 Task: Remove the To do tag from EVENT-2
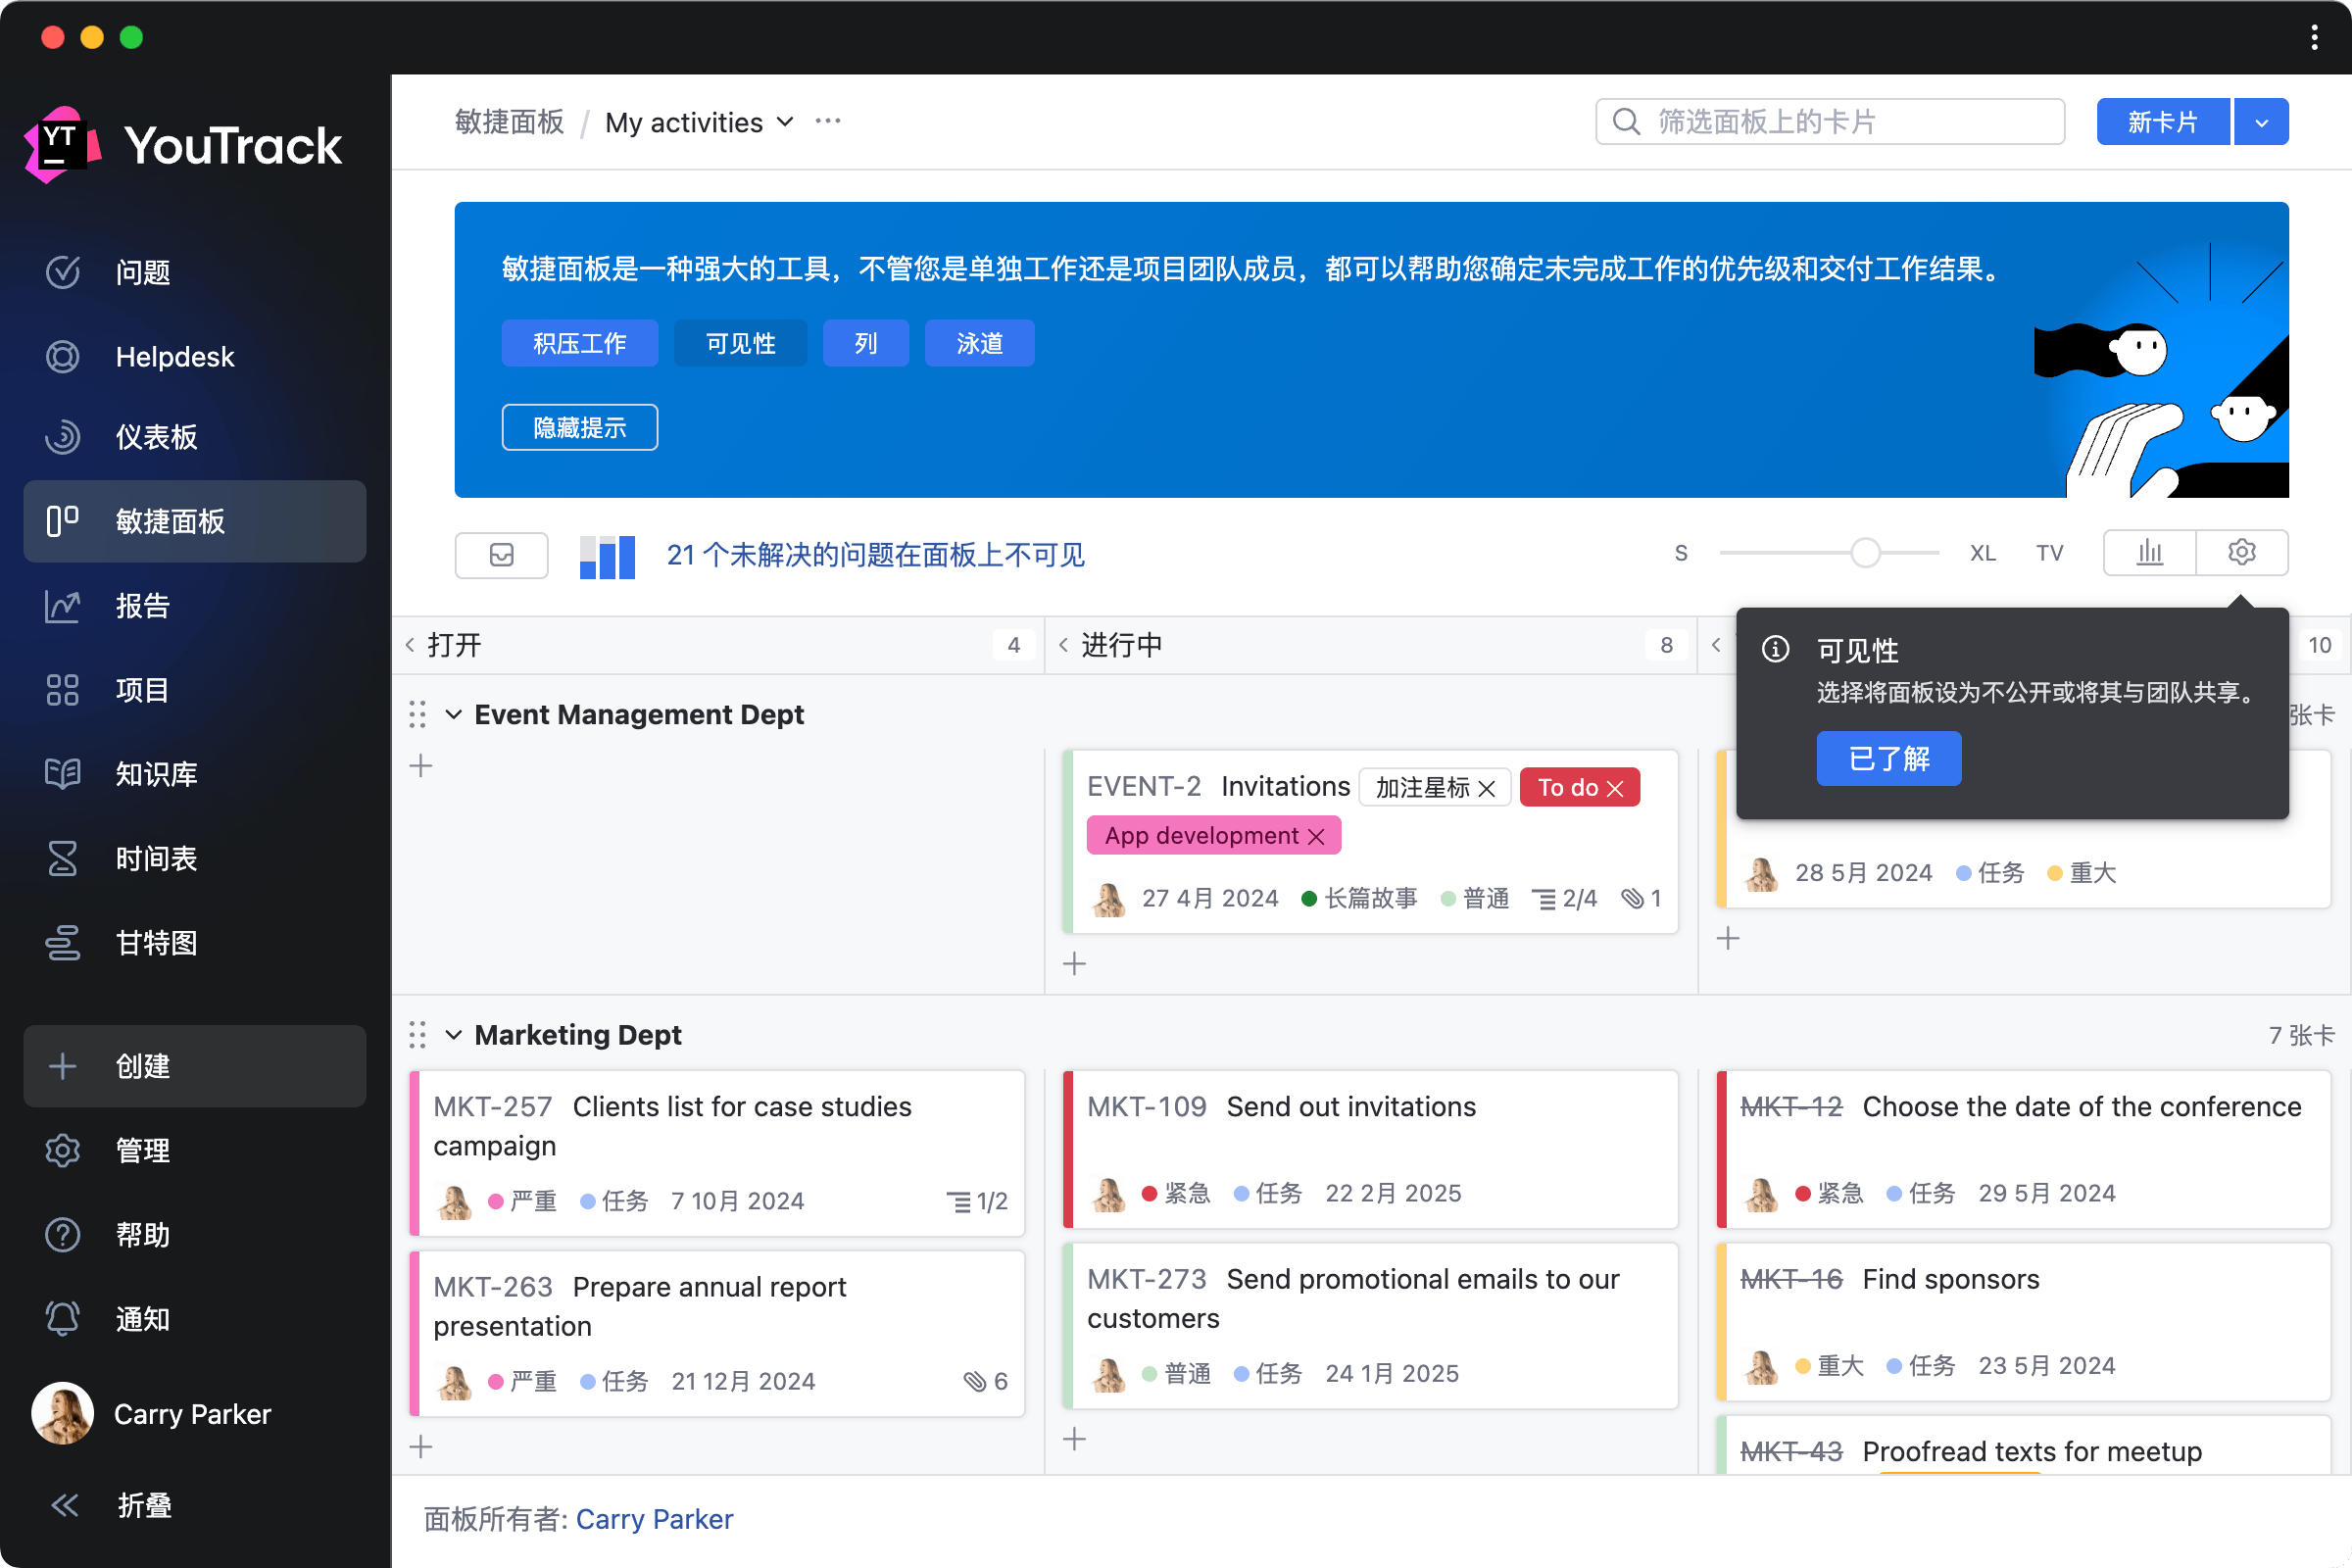tap(1615, 788)
